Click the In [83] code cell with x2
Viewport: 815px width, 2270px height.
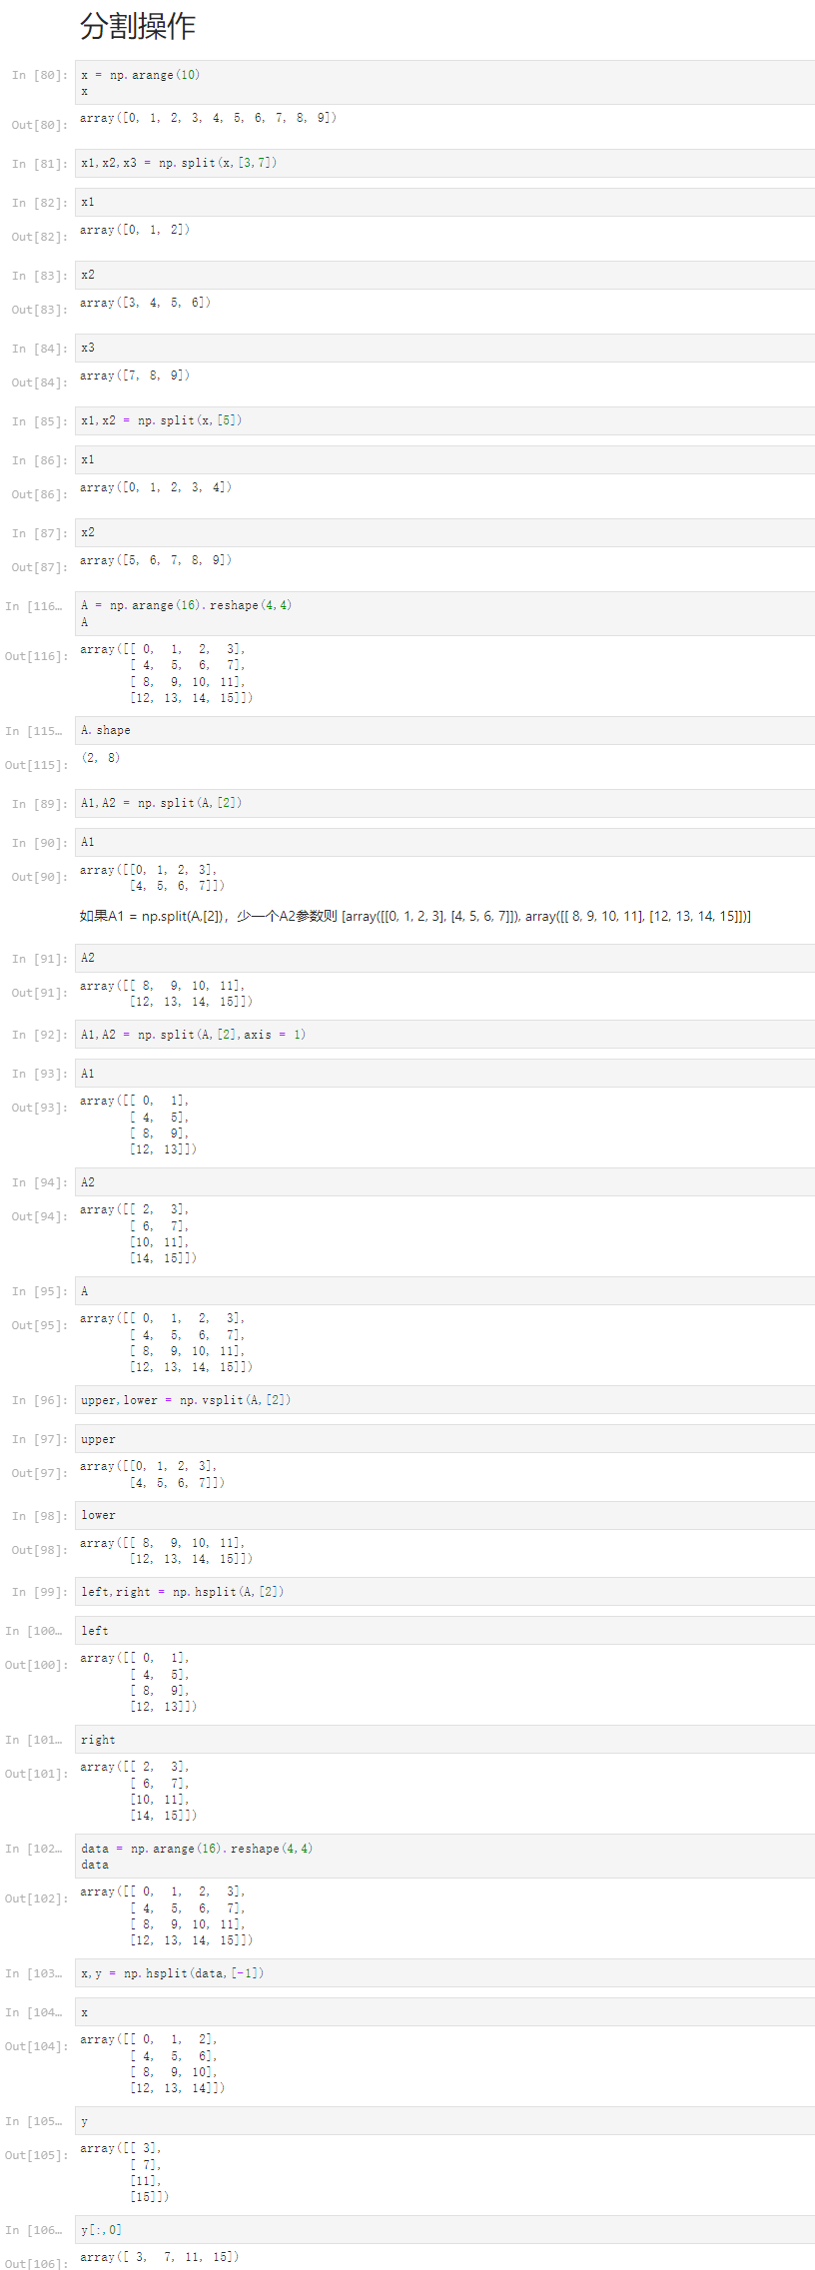444,276
